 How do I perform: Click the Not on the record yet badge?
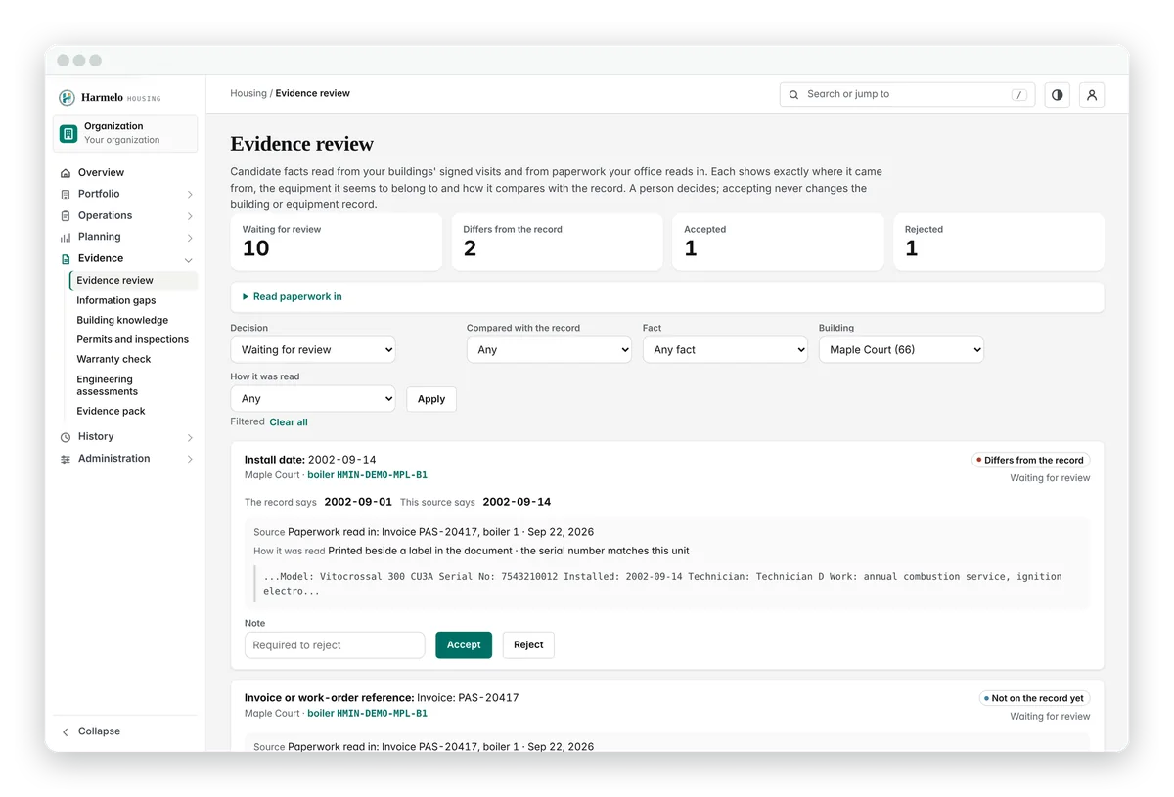pos(1034,698)
